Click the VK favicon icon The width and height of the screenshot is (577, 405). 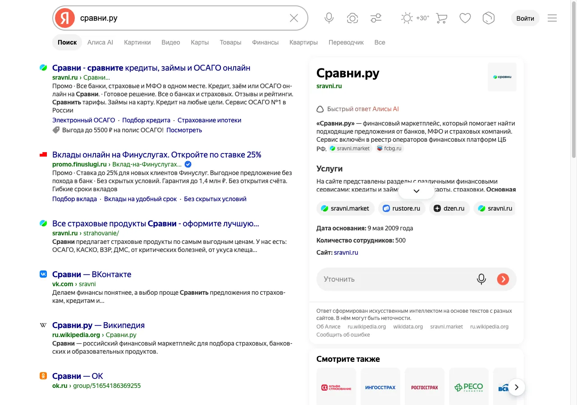point(43,274)
